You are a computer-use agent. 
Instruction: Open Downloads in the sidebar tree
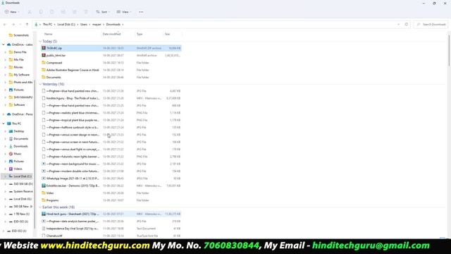click(18, 146)
